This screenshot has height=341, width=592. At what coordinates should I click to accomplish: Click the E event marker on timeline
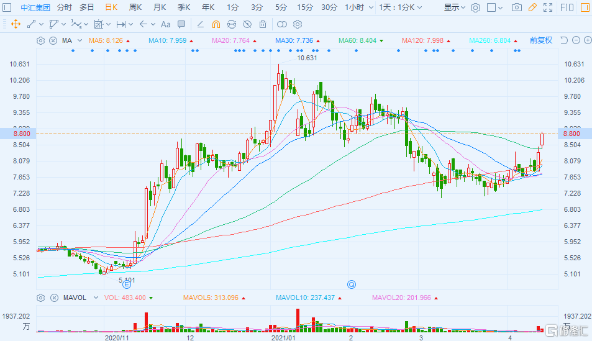(126, 284)
